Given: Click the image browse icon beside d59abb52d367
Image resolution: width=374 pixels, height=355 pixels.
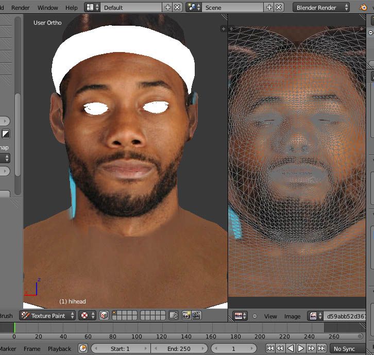Looking at the screenshot, I should [x=315, y=316].
